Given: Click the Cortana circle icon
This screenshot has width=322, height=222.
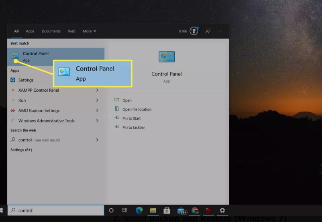Looking at the screenshot, I should pyautogui.click(x=111, y=210).
